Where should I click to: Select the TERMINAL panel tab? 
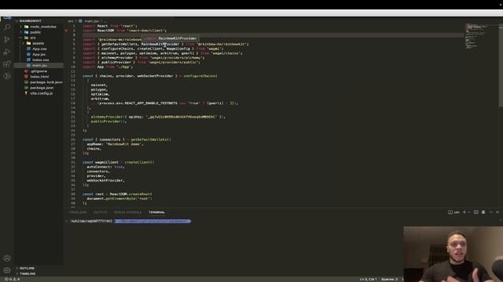156,212
